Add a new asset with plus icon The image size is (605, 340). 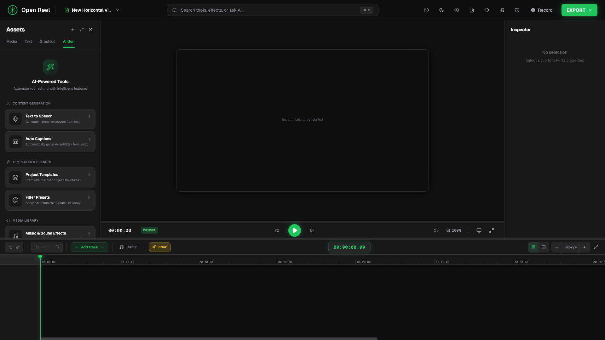pyautogui.click(x=73, y=30)
